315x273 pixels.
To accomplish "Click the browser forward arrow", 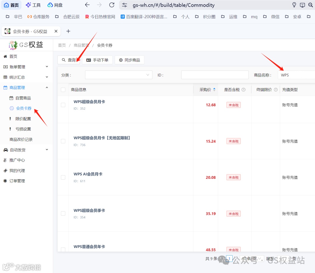I will (x=99, y=5).
